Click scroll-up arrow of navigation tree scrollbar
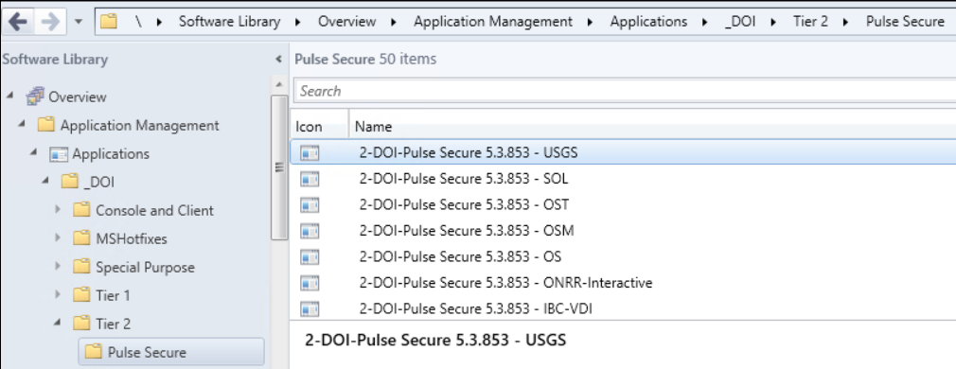956x369 pixels. click(278, 84)
